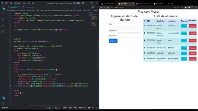Click the VS Code logo icon
The height and width of the screenshot is (111, 198).
click(x=2, y=3)
